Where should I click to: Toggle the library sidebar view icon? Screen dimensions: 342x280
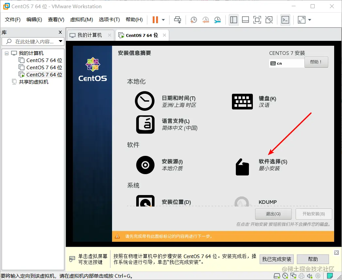click(x=234, y=20)
